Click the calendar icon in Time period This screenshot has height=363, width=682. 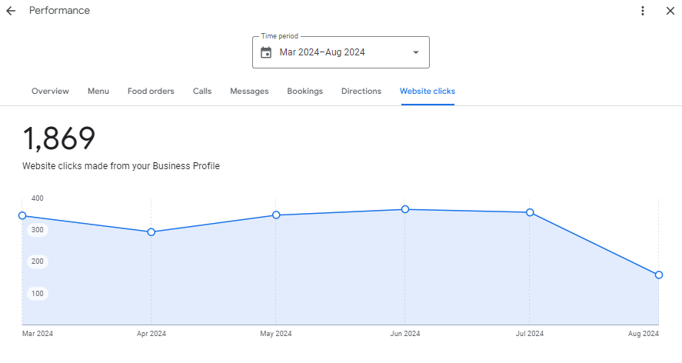pyautogui.click(x=266, y=52)
